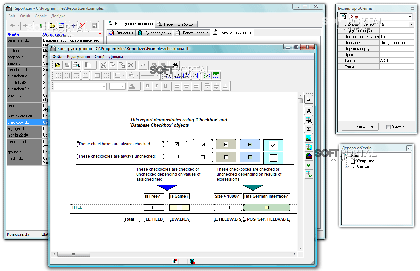Screen dimensions: 420x271
Task: Click the Опис звіту column header
Action: tap(72, 34)
